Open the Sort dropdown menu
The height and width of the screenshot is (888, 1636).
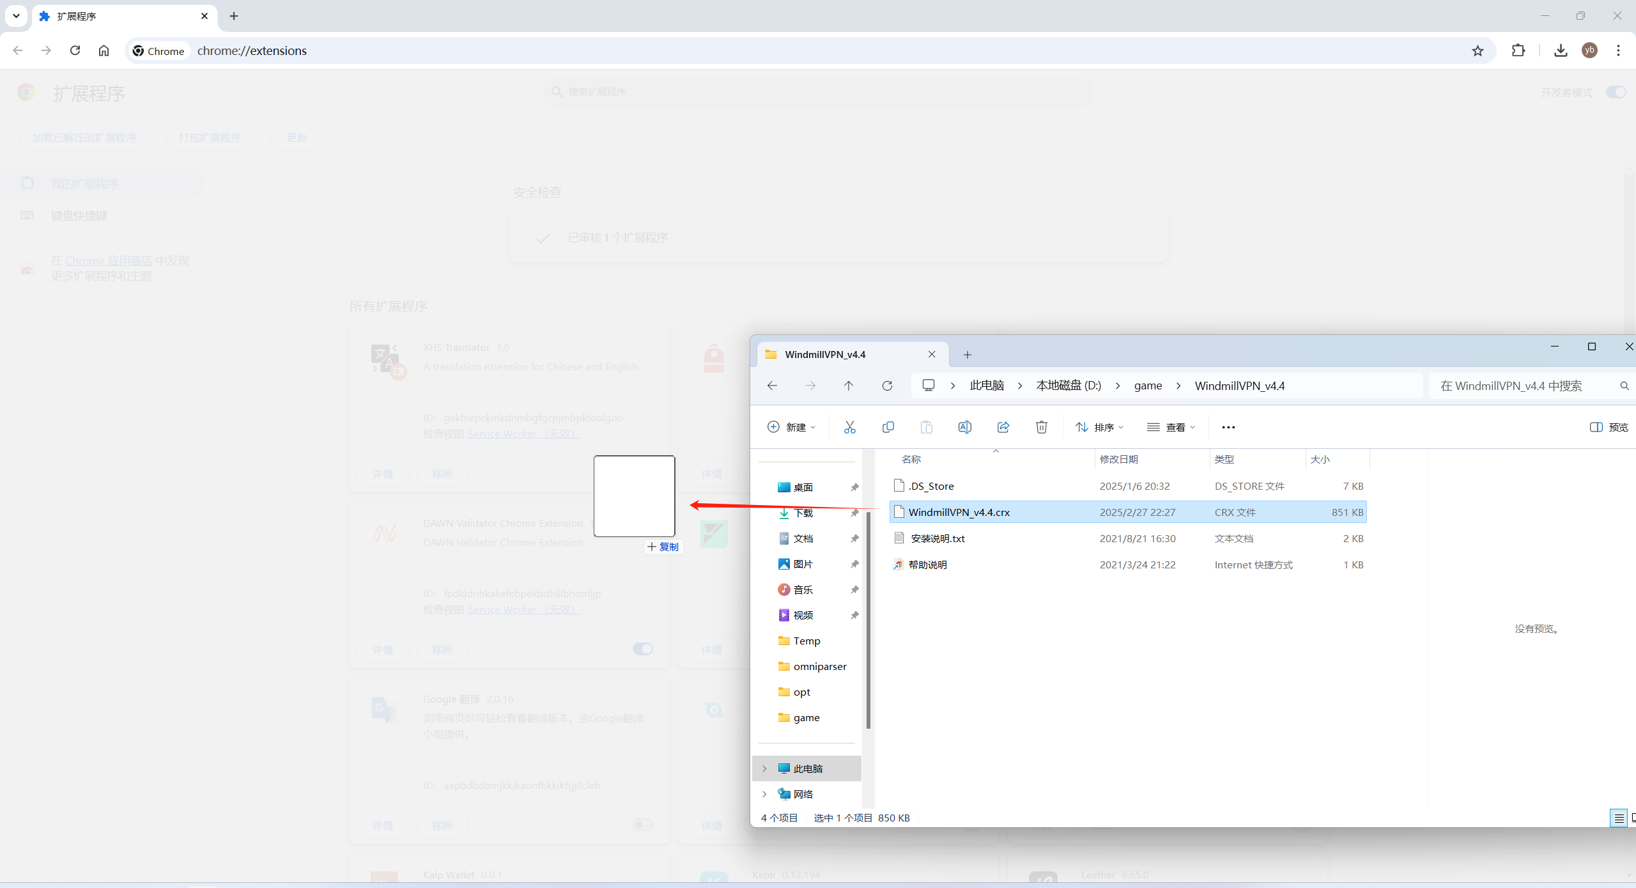1099,427
